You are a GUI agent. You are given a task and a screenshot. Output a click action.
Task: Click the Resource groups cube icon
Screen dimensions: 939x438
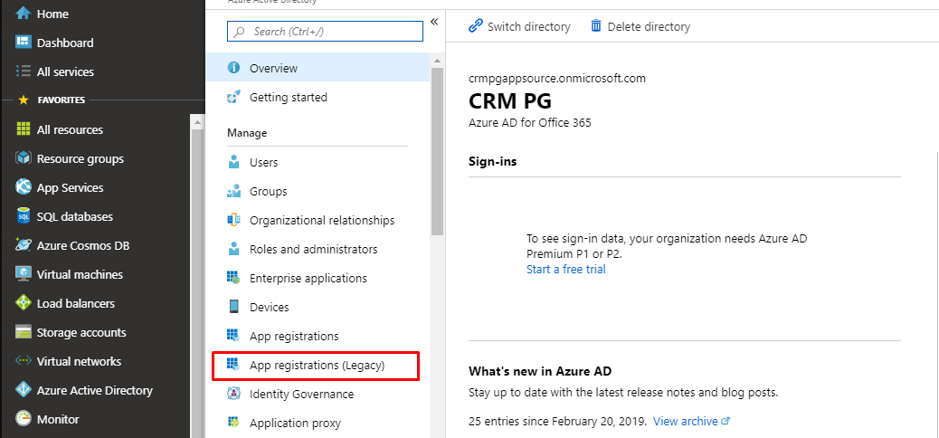point(24,158)
